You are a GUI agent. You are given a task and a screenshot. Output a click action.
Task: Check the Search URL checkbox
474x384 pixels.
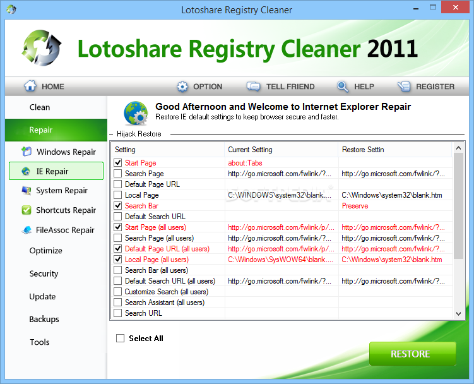118,313
